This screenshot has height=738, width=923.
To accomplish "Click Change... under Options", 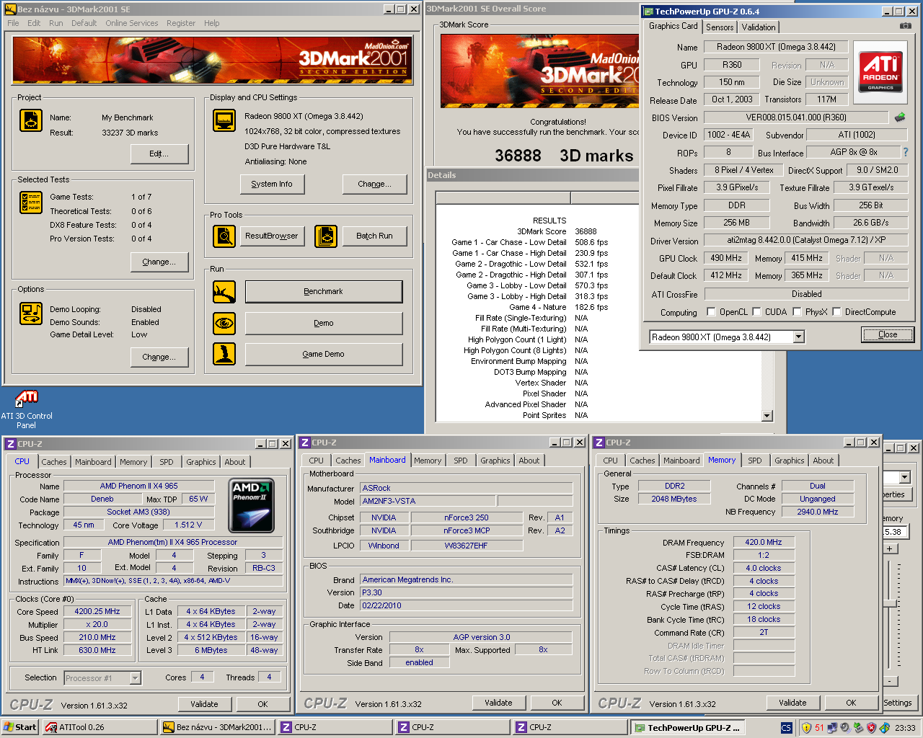I will click(x=159, y=357).
